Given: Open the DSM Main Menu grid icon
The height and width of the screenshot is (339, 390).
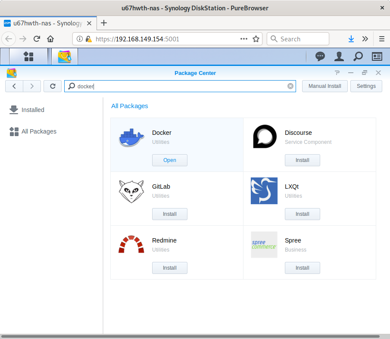Looking at the screenshot, I should pyautogui.click(x=28, y=56).
